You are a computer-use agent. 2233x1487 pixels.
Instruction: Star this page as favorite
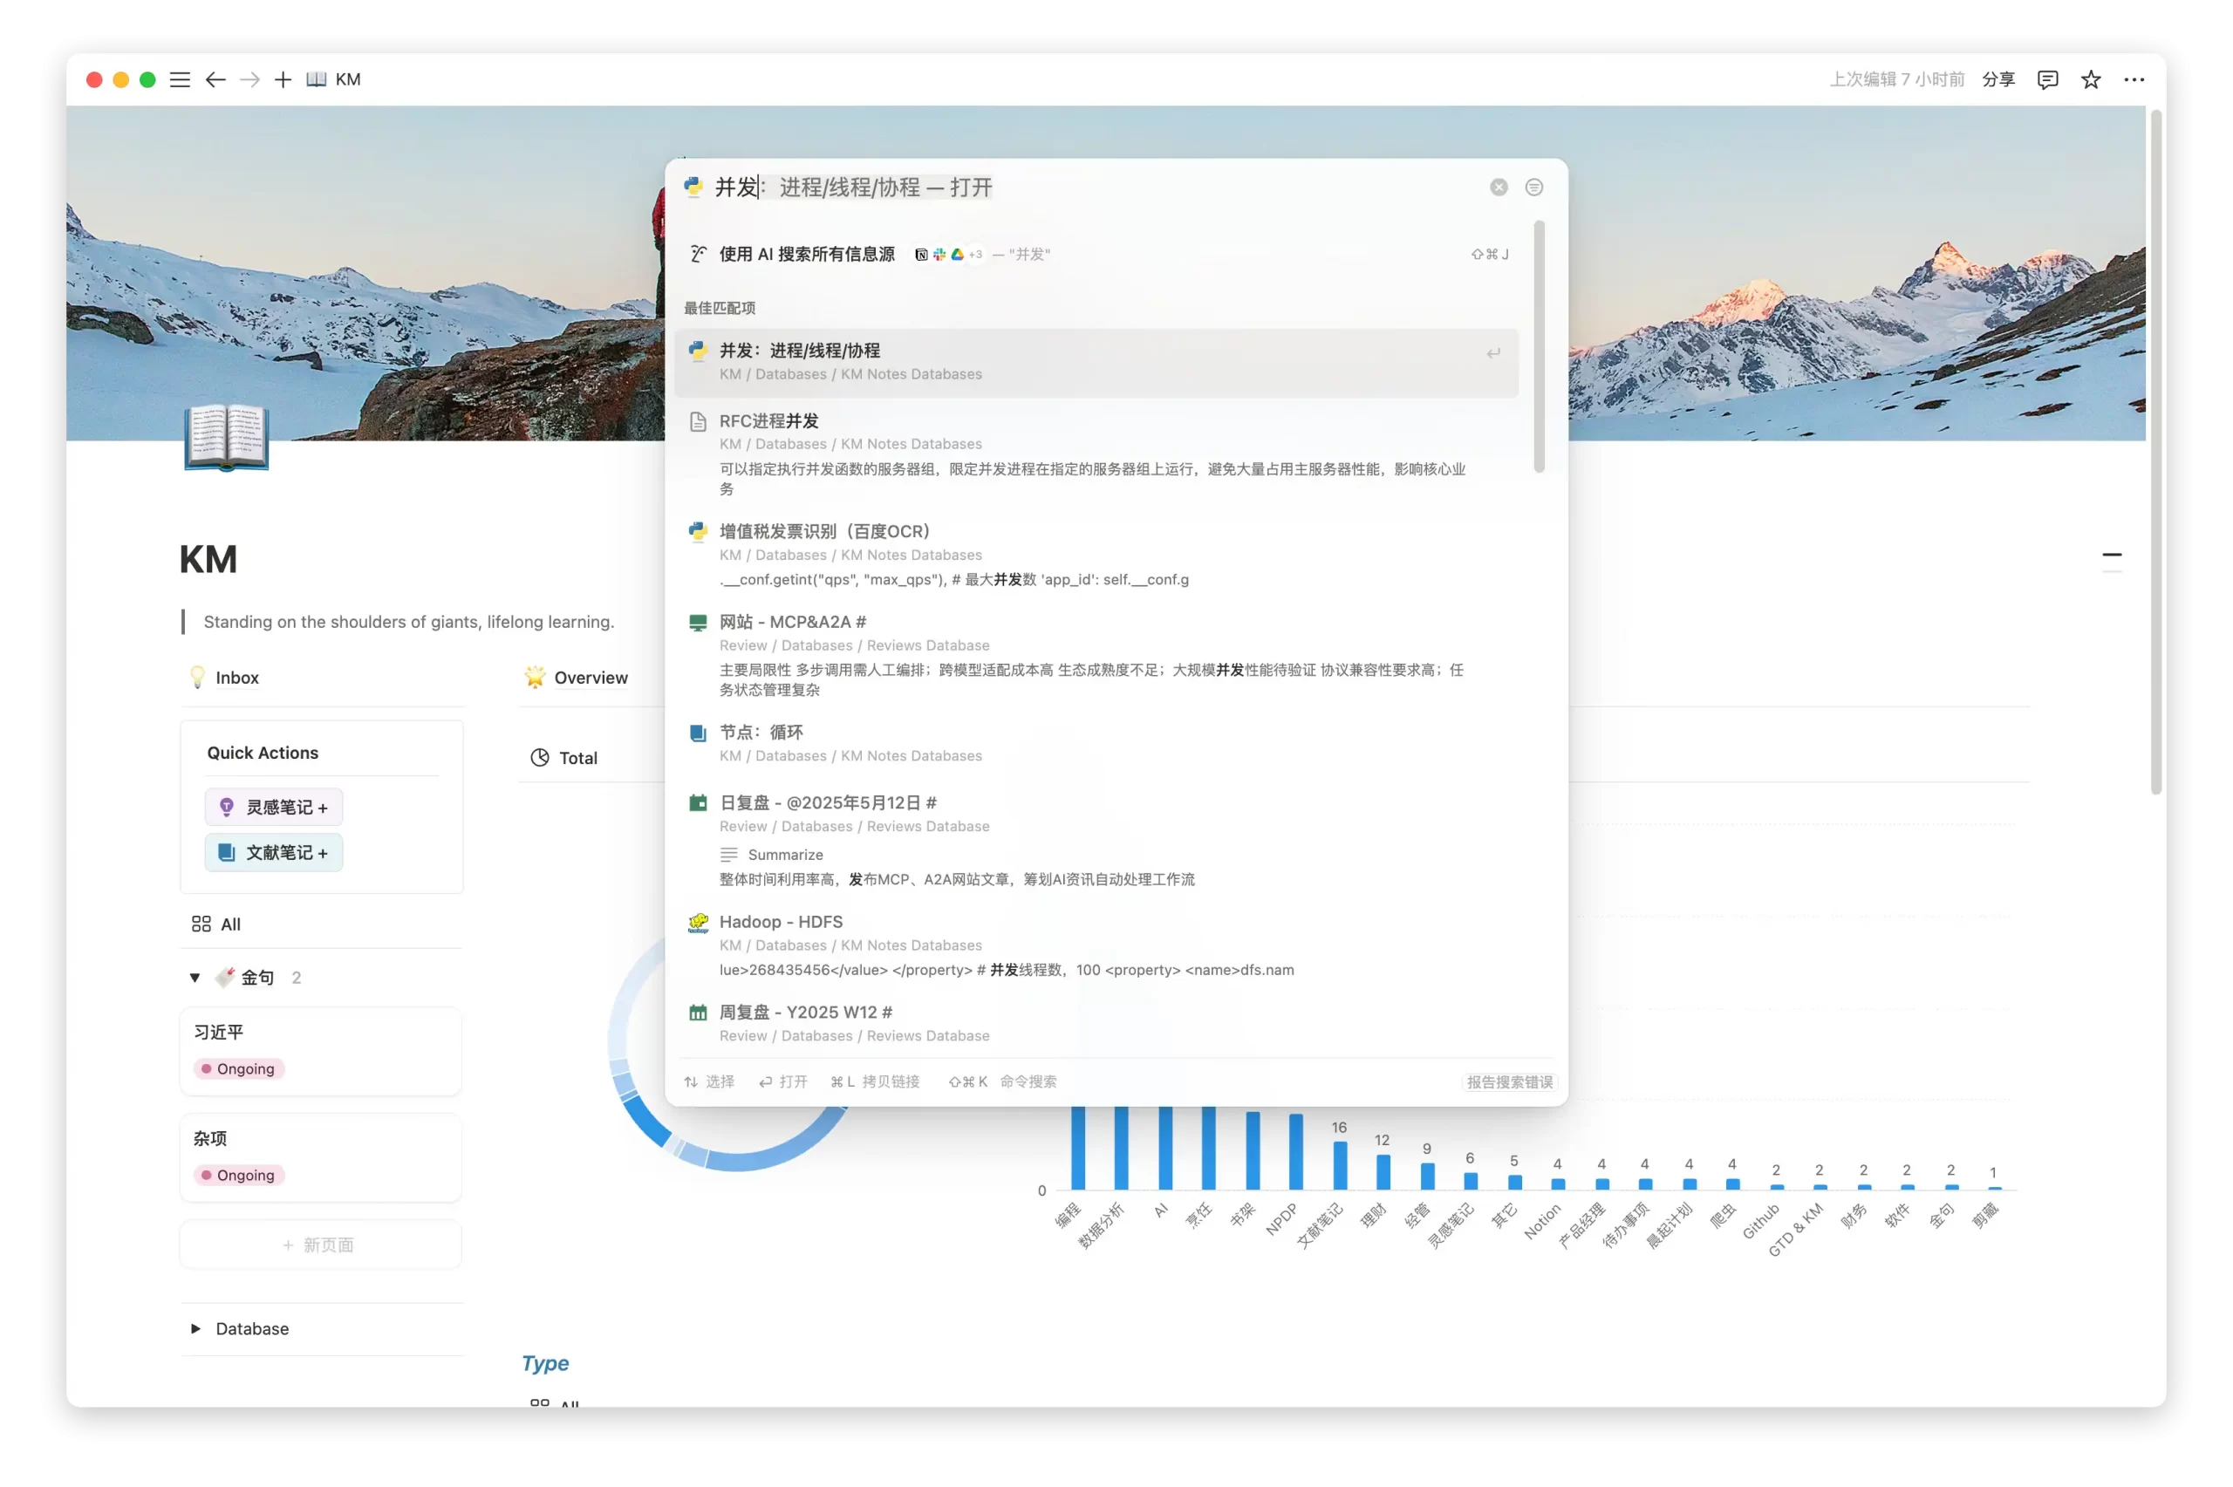2091,79
